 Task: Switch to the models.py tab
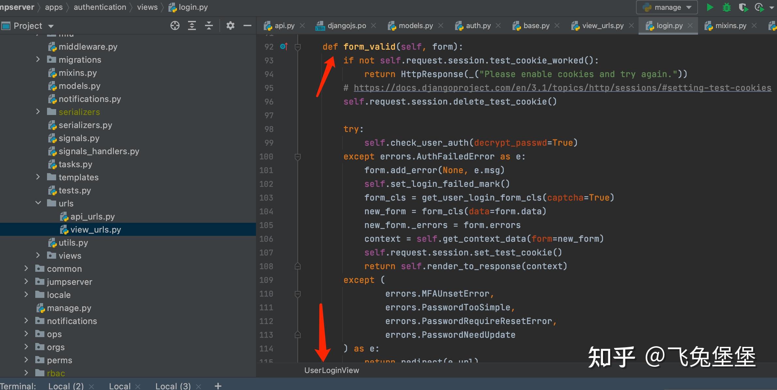pyautogui.click(x=415, y=25)
